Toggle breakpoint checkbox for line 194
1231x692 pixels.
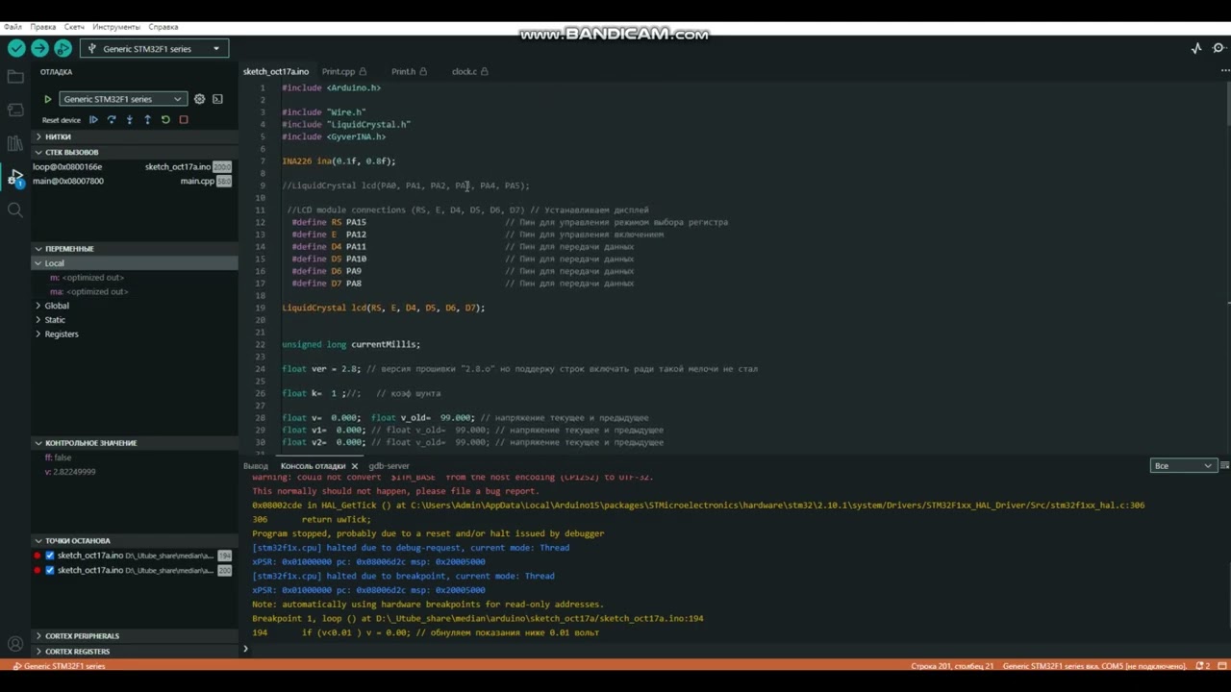pyautogui.click(x=50, y=556)
